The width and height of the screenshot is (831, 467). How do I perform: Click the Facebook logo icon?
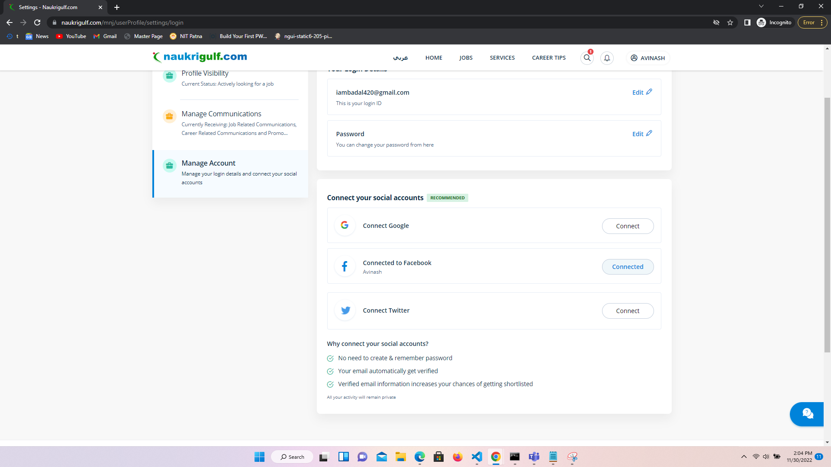pos(345,266)
